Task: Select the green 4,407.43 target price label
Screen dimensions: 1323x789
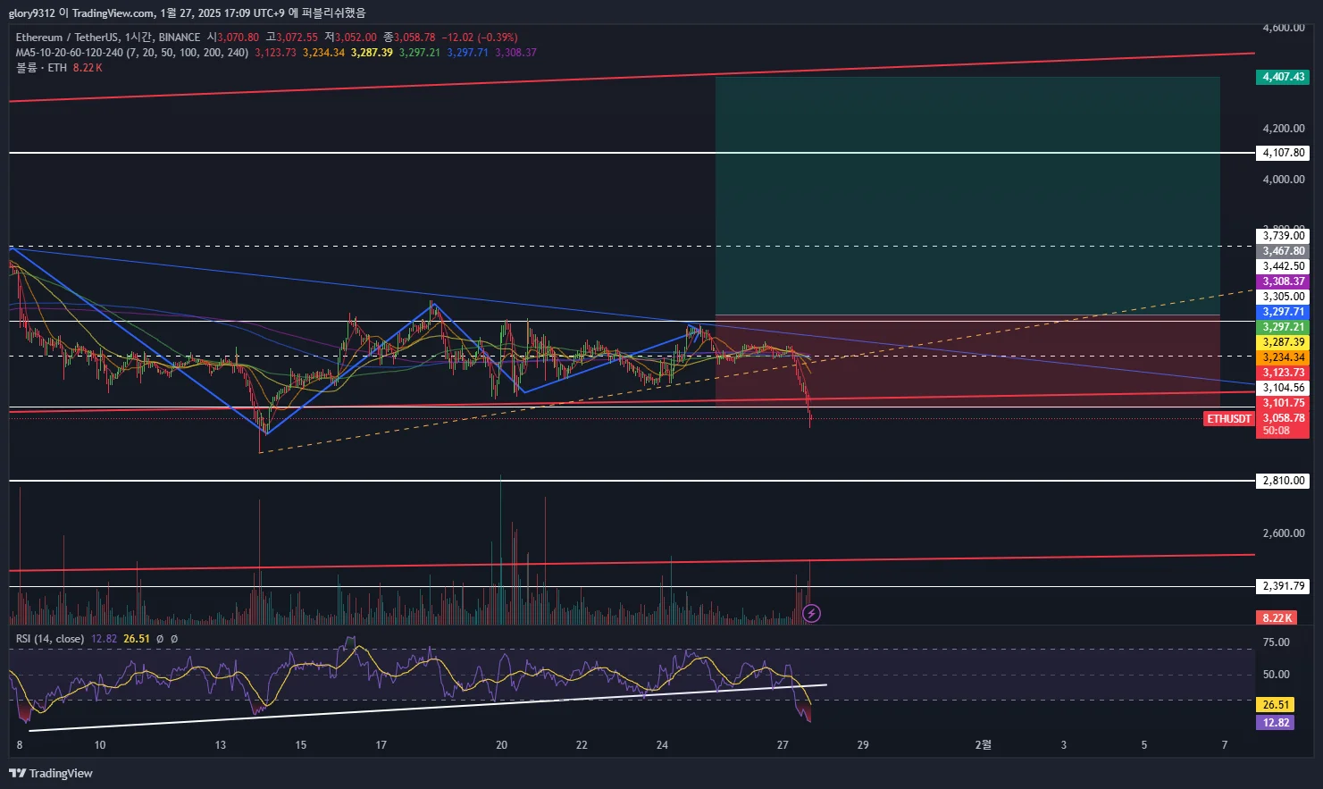Action: click(1284, 77)
